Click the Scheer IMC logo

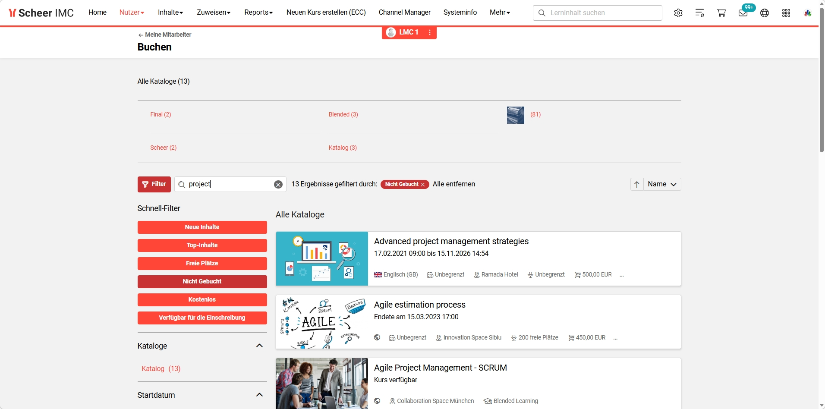41,13
